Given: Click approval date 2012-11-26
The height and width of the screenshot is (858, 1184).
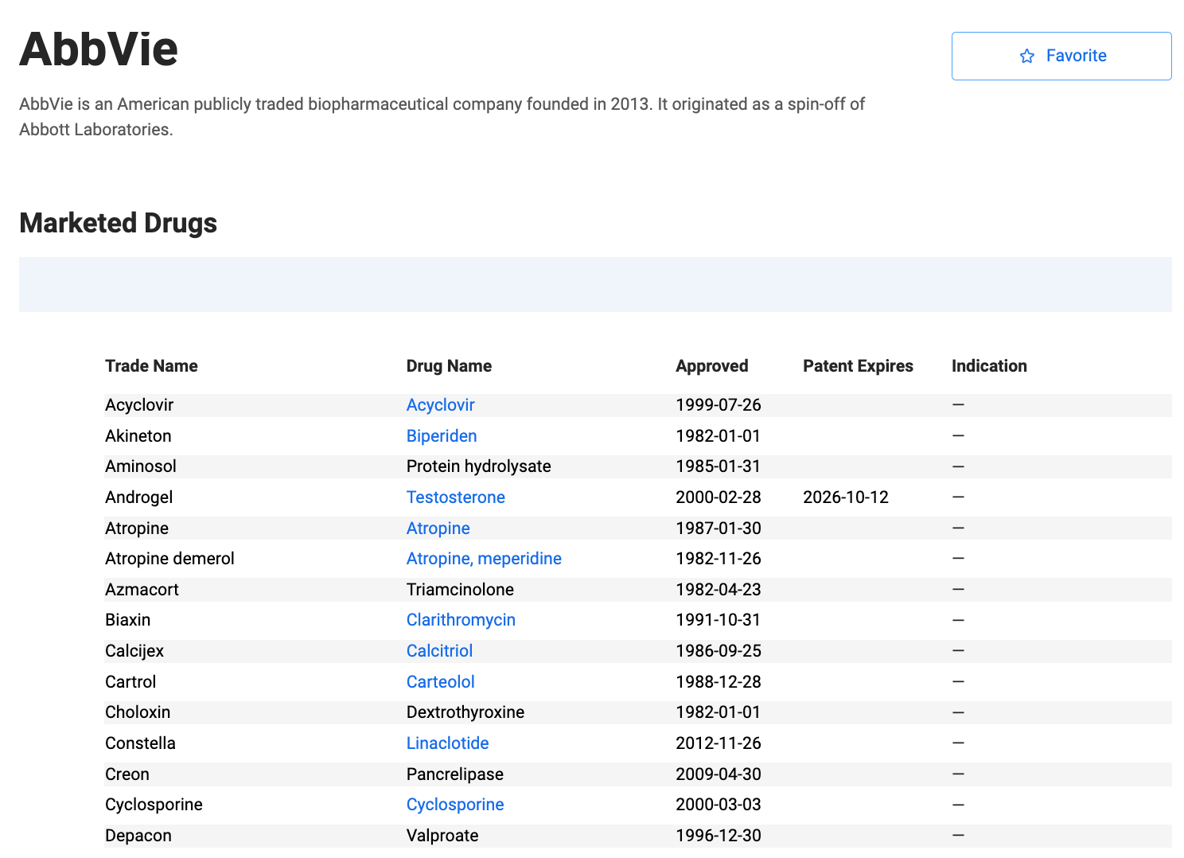Looking at the screenshot, I should tap(718, 743).
